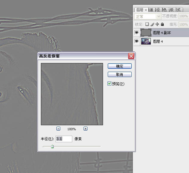This screenshot has height=173, width=189.
Task: Toggle the 预览(P) preview checkbox
Action: 110,84
